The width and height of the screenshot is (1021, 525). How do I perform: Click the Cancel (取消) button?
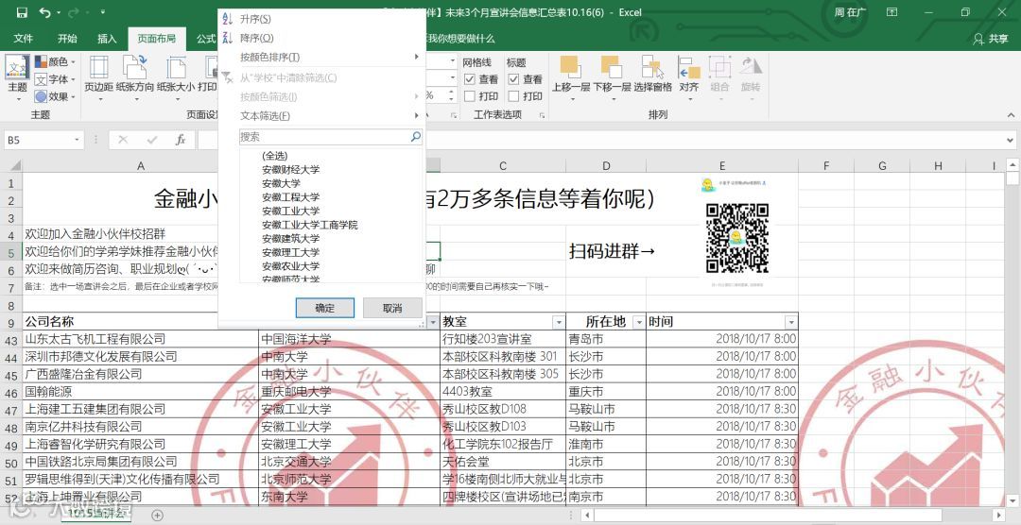coord(392,308)
